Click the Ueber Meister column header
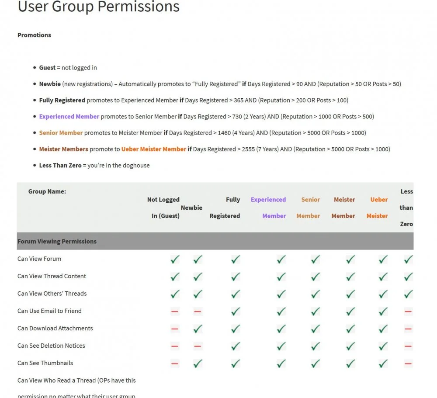The width and height of the screenshot is (437, 398). 377,208
